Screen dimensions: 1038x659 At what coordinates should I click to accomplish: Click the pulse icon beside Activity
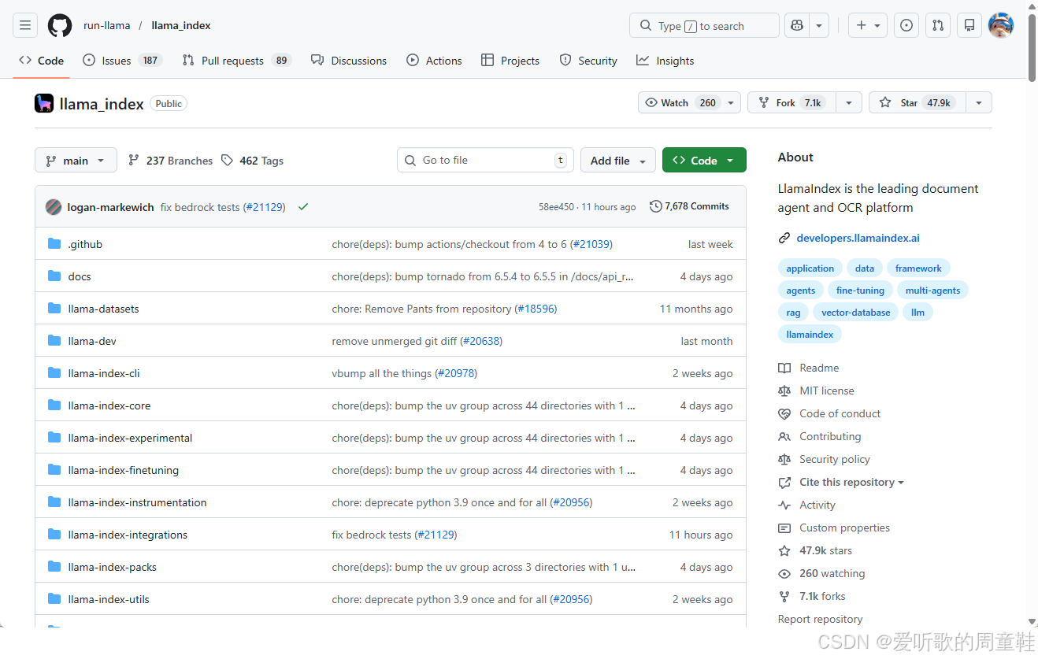tap(784, 505)
